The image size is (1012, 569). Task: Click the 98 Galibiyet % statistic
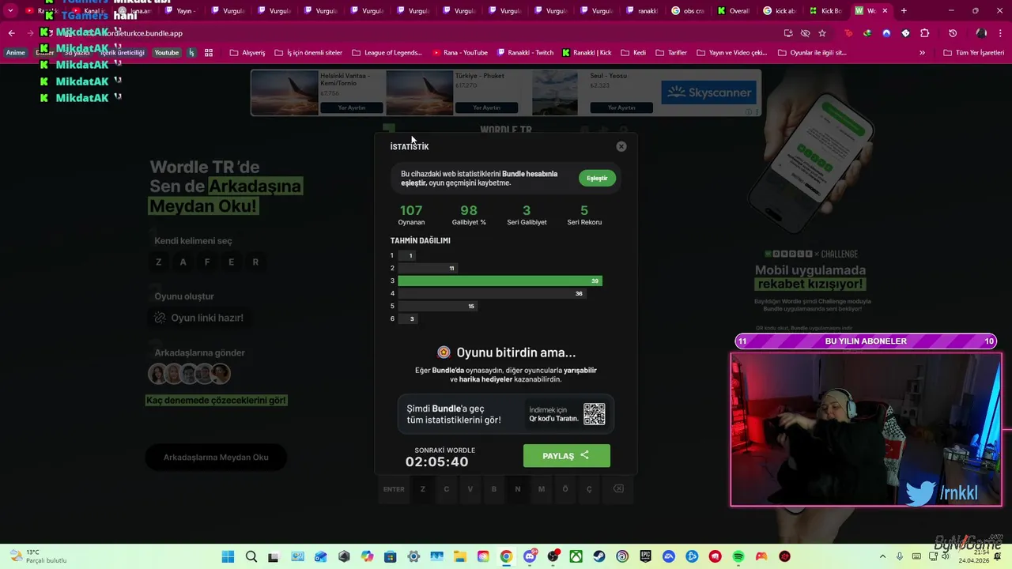coord(469,215)
